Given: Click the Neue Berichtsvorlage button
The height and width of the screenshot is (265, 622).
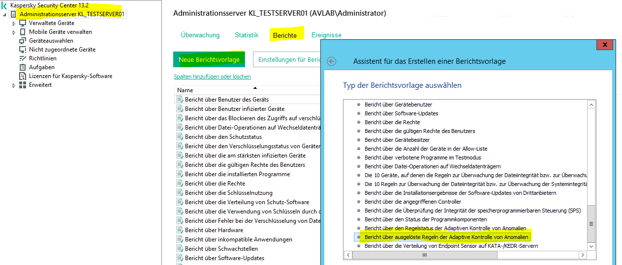Looking at the screenshot, I should click(x=209, y=59).
